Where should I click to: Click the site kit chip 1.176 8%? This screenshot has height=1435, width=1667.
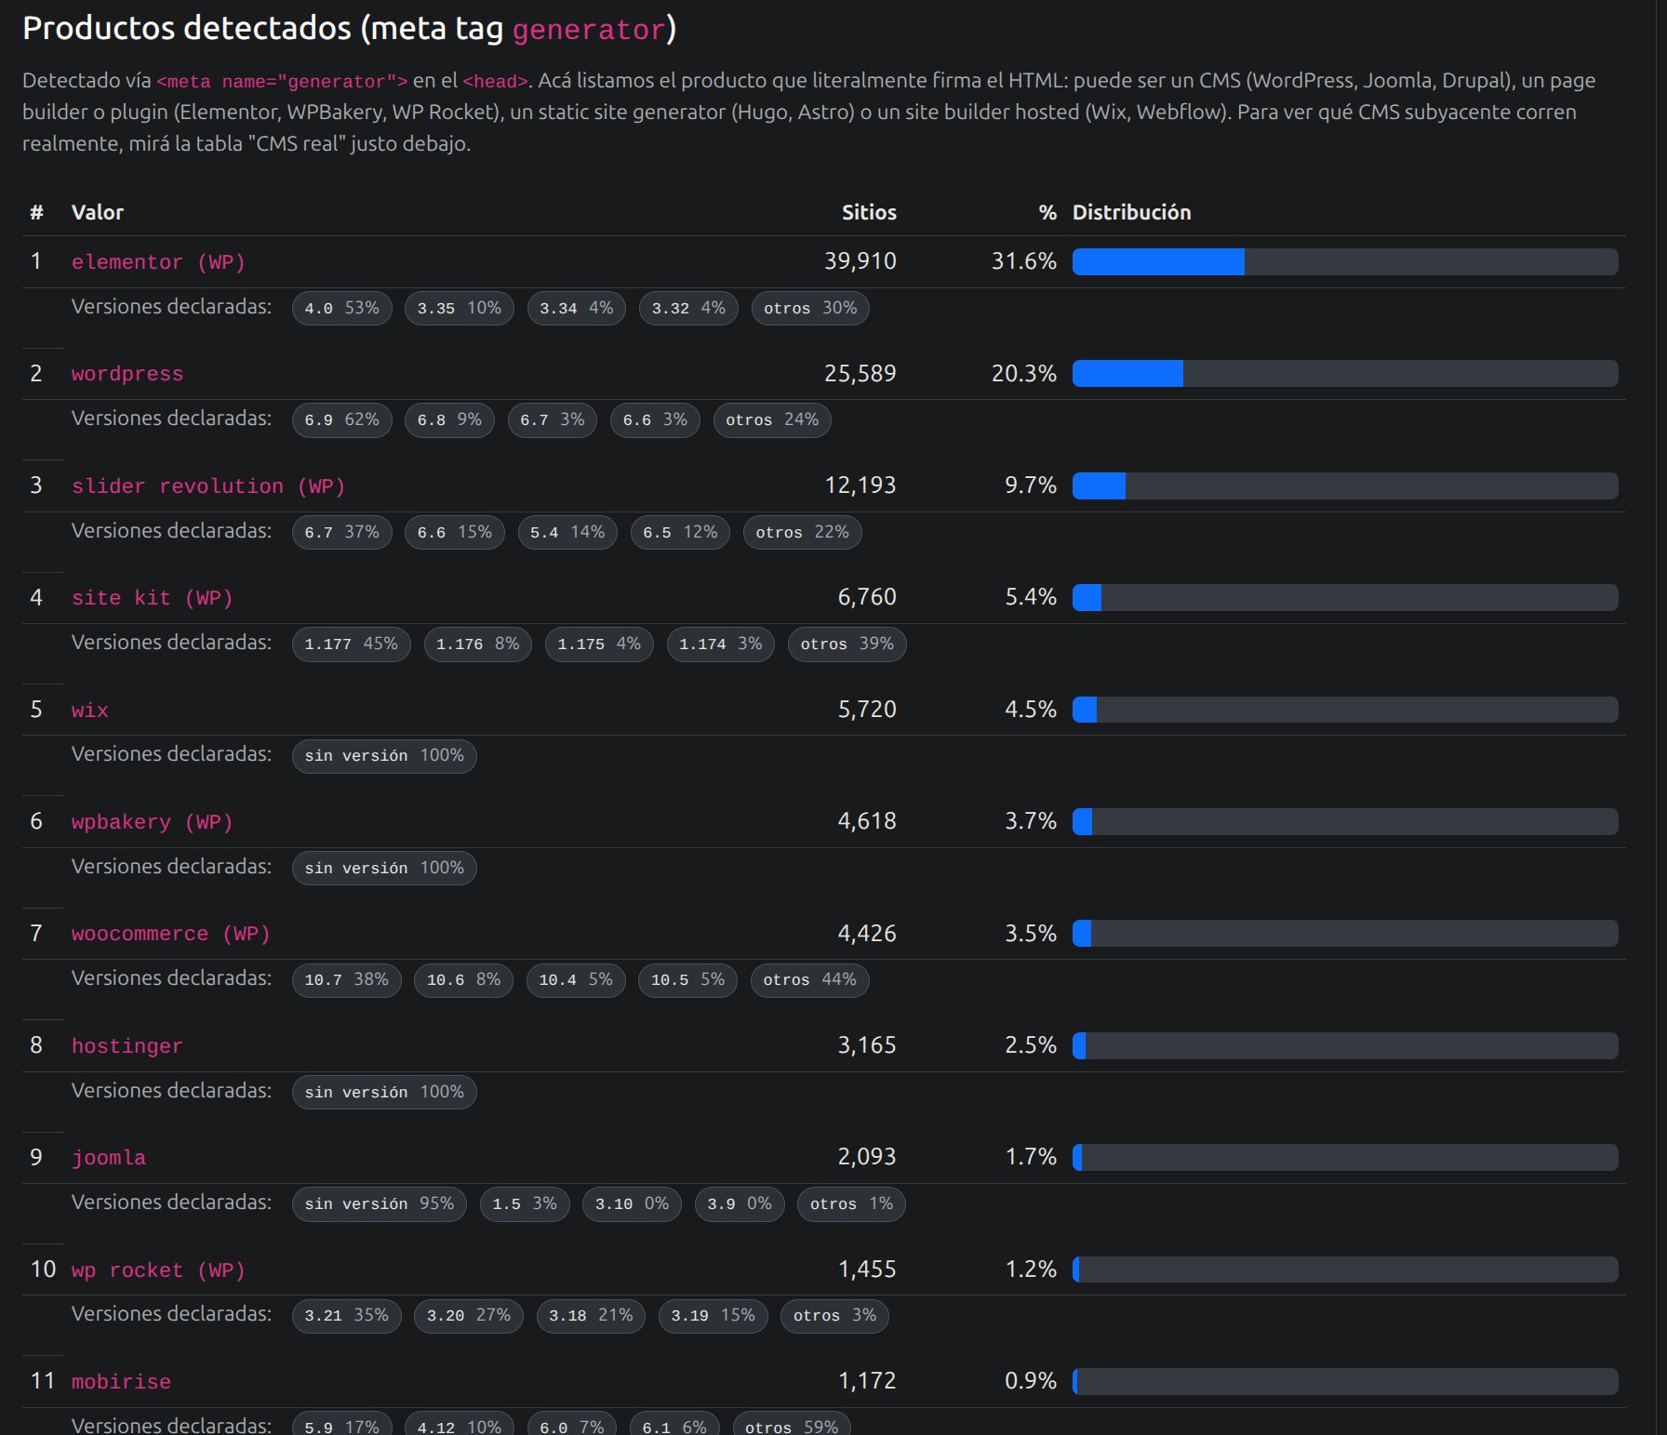[x=478, y=644]
